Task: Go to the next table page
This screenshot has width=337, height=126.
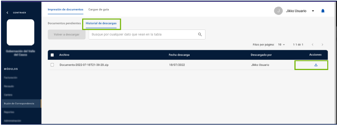Action: pos(322,45)
